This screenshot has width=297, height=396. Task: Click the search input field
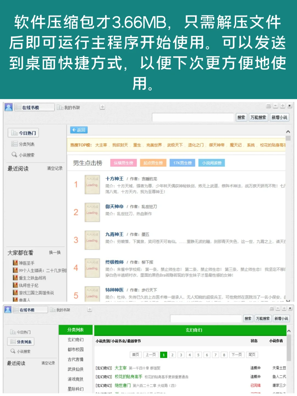click(x=193, y=117)
